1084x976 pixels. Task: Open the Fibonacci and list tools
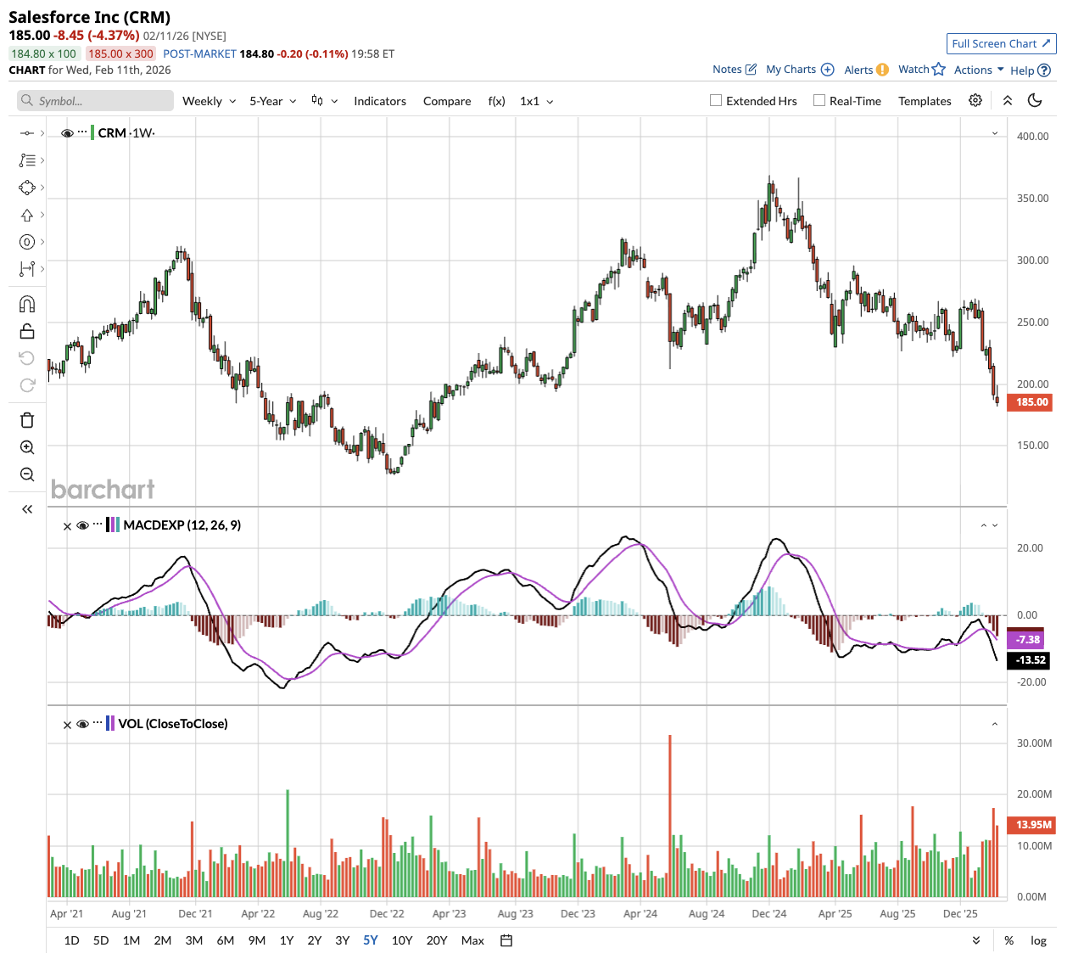[26, 160]
